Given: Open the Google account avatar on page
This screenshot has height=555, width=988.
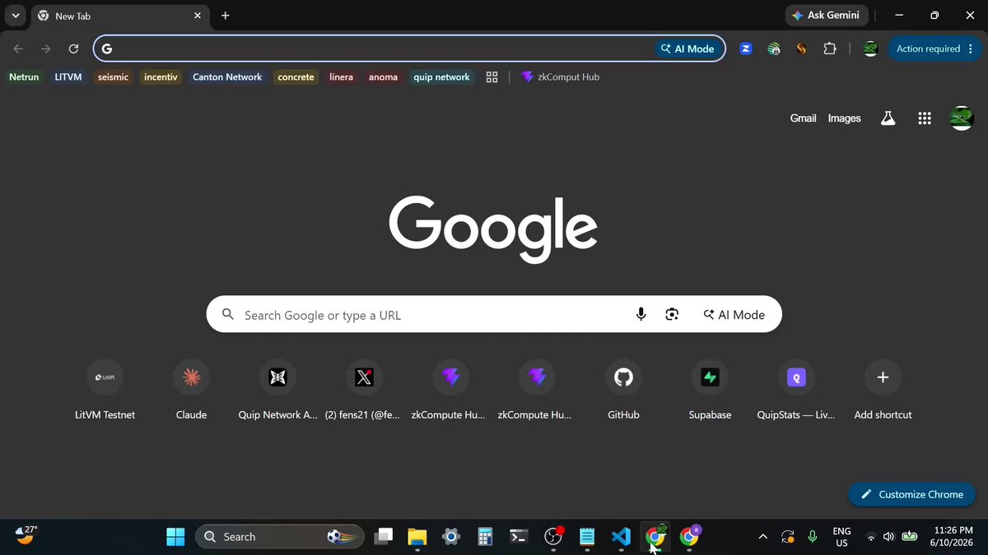Looking at the screenshot, I should click(x=962, y=118).
